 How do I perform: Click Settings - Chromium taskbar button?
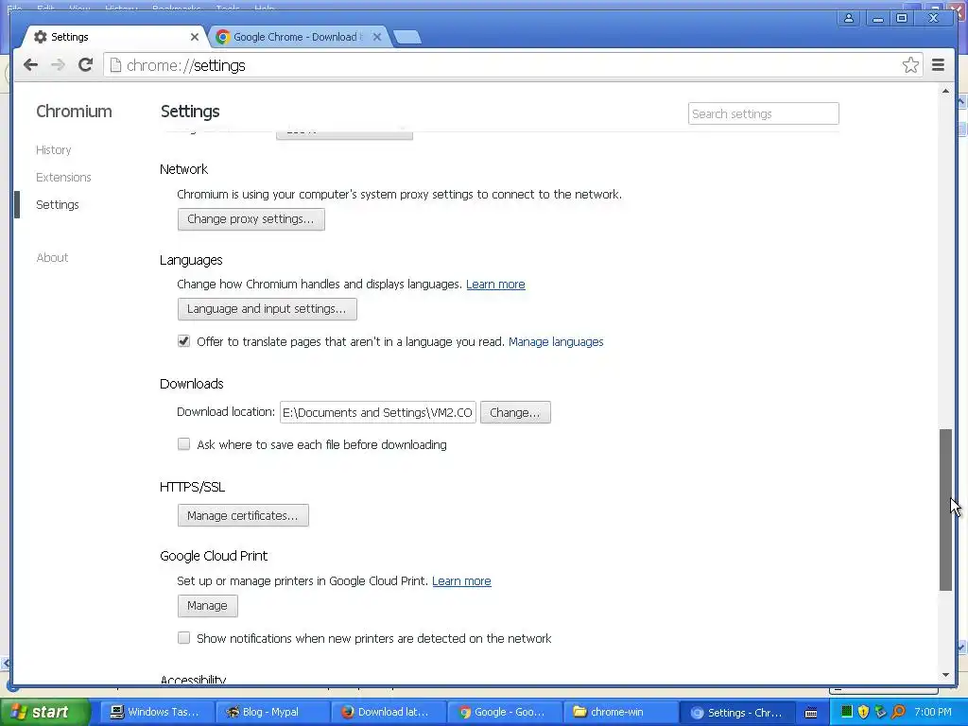pyautogui.click(x=737, y=712)
